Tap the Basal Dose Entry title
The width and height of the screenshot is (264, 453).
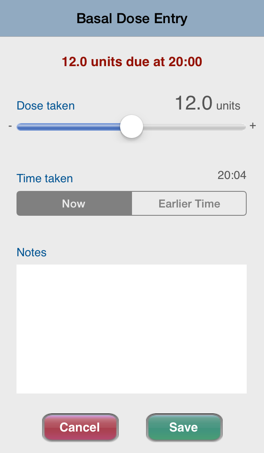[132, 19]
